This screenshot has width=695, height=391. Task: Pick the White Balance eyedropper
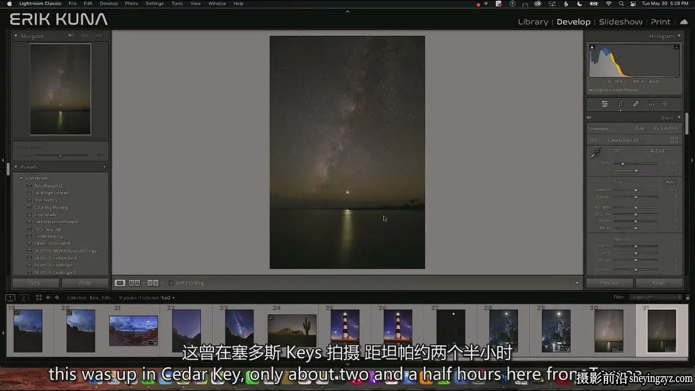coord(596,153)
